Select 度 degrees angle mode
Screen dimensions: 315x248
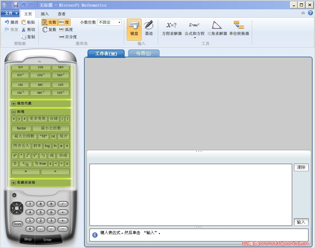[64, 22]
